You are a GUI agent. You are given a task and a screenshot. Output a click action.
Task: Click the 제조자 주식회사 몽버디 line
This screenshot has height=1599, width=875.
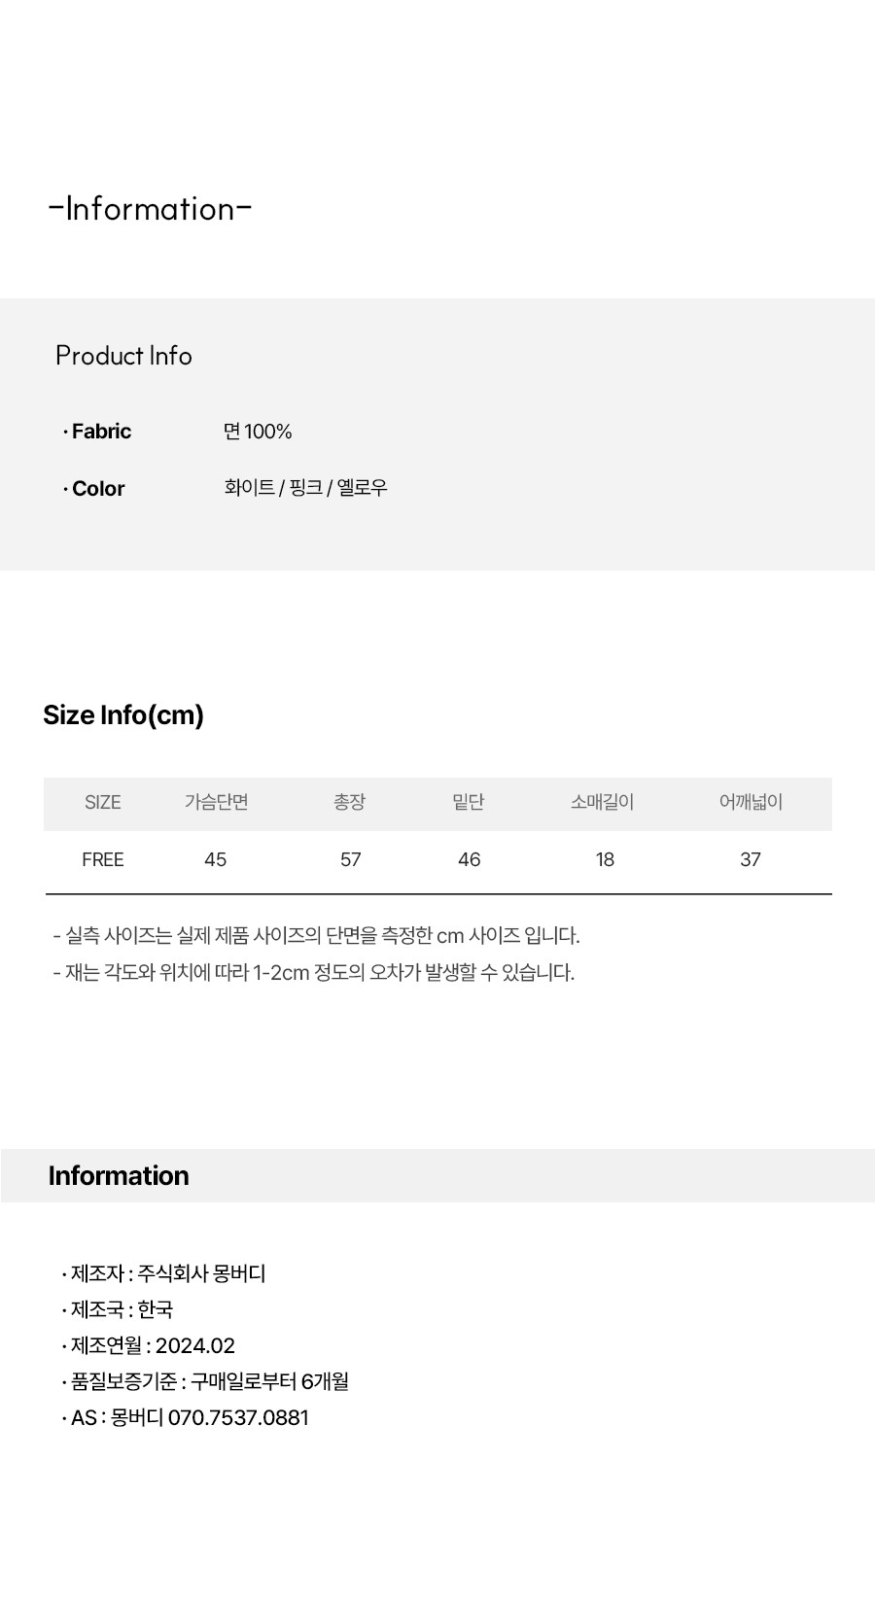pyautogui.click(x=163, y=1274)
